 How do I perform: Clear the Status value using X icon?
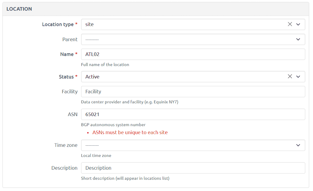[290, 76]
